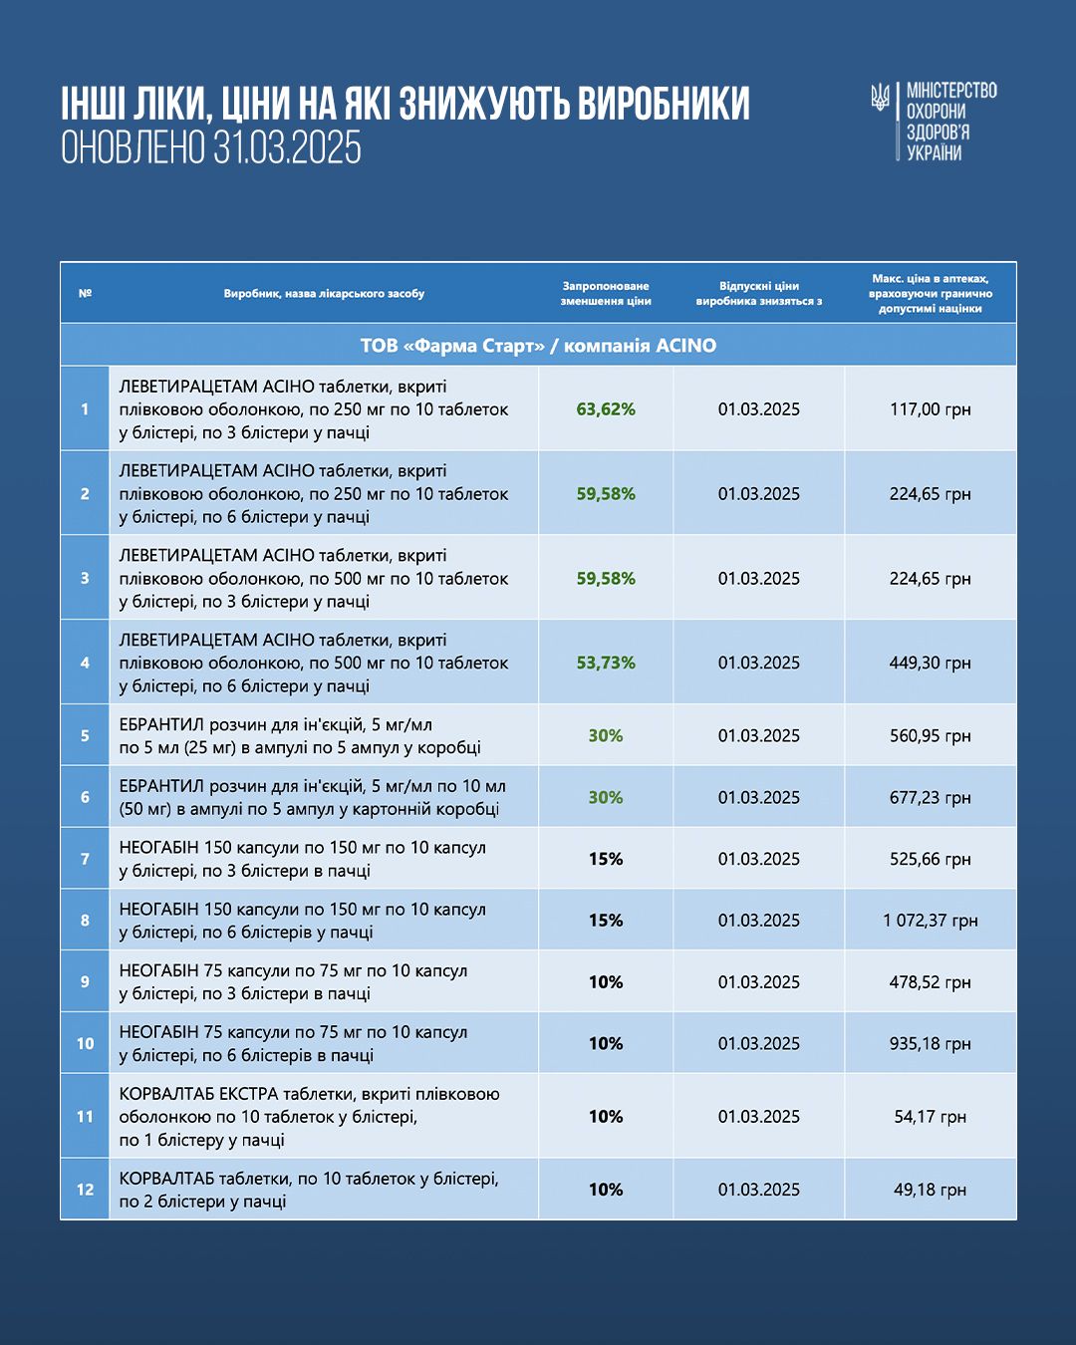Click the price '677,23 грн'

point(931,798)
